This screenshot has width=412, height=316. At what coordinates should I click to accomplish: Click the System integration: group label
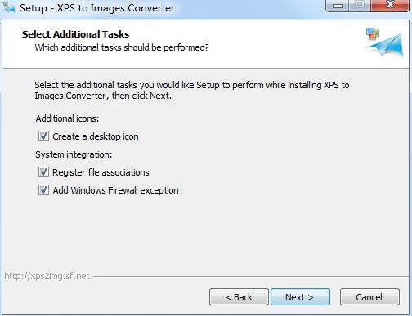click(74, 154)
